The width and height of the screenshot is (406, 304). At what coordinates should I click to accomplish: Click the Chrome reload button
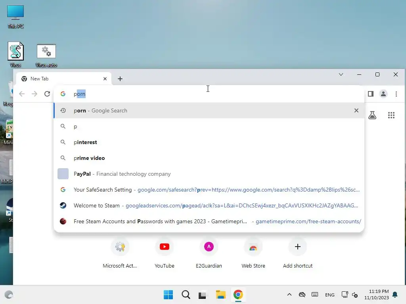point(47,94)
